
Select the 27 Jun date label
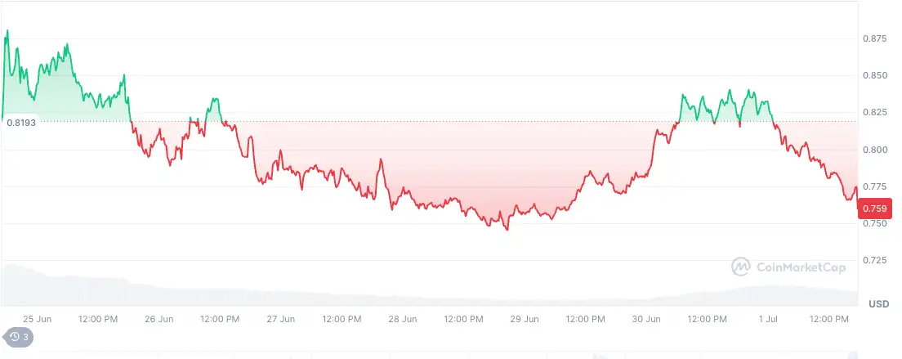(281, 319)
